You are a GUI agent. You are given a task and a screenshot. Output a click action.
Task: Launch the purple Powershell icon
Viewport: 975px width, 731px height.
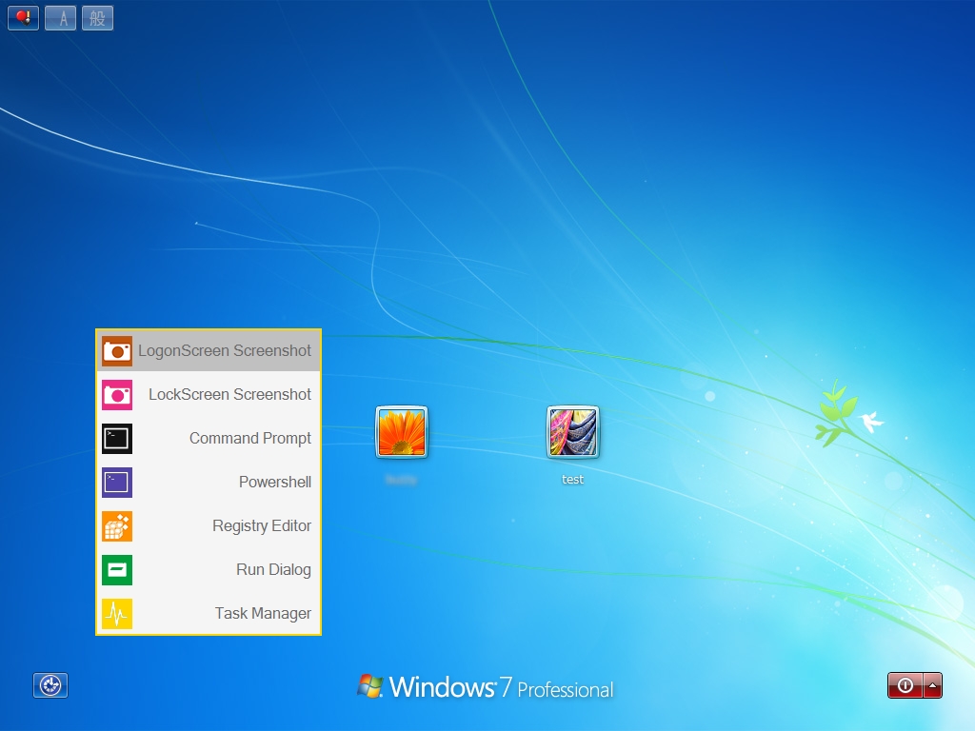(x=117, y=483)
